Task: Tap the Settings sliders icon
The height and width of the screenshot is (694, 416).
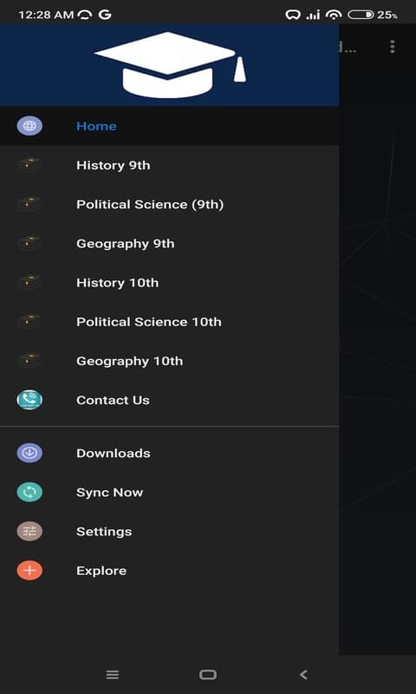Action: [x=29, y=531]
